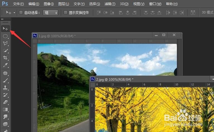Open the 编辑(E) menu
214x132 pixels.
coord(34,4)
